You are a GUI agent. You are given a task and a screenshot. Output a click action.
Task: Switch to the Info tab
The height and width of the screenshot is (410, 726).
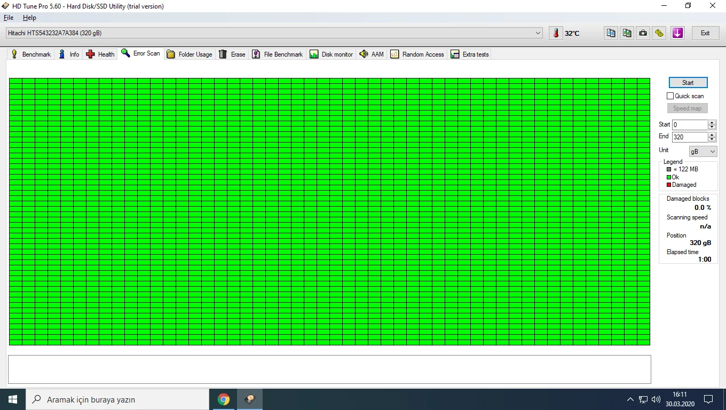(69, 54)
